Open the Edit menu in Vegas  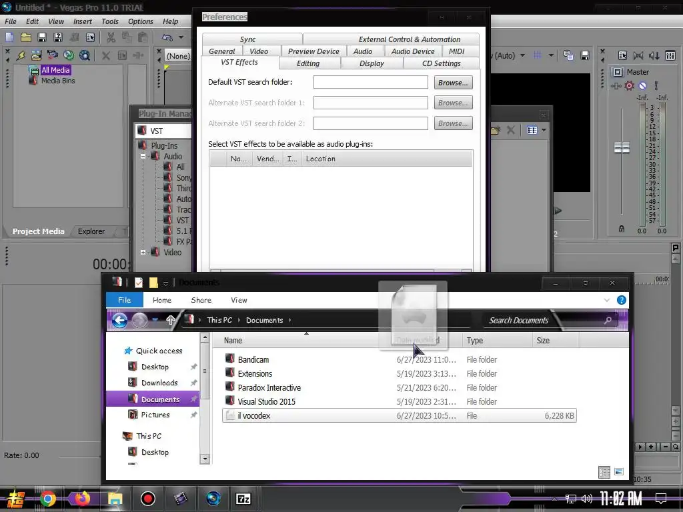(x=32, y=21)
